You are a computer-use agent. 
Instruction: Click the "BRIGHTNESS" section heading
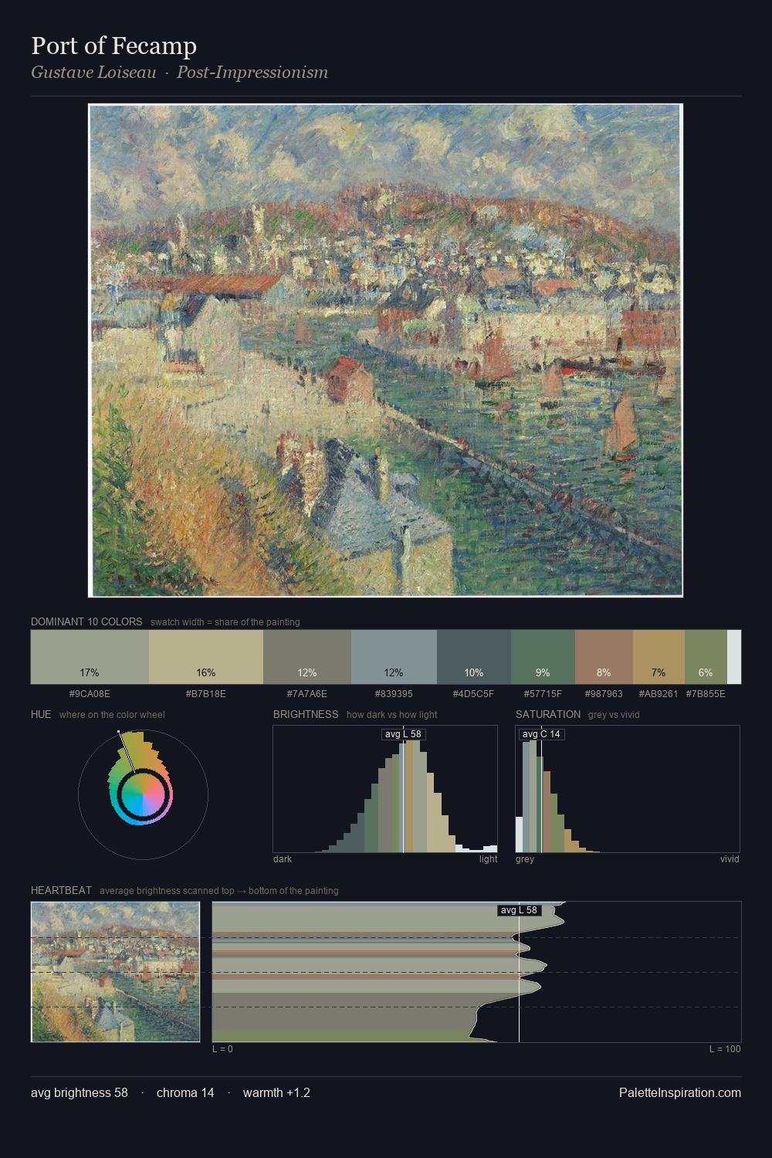[x=306, y=714]
